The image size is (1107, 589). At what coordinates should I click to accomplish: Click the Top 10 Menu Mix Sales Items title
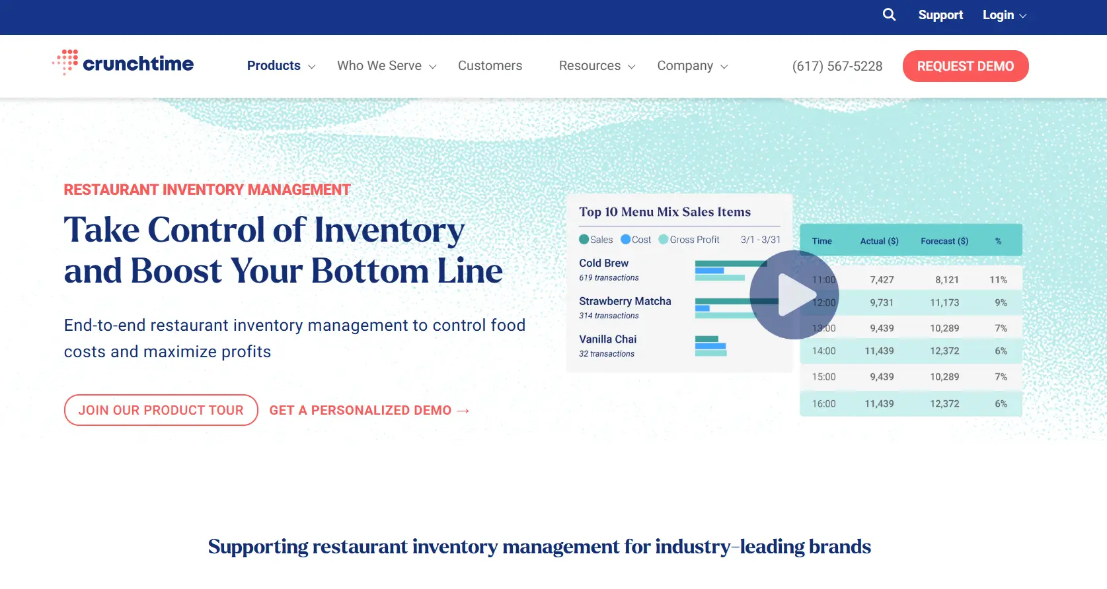click(x=665, y=212)
